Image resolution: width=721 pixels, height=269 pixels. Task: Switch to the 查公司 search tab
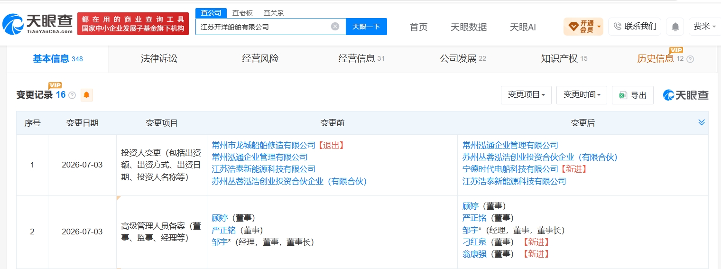pos(211,13)
